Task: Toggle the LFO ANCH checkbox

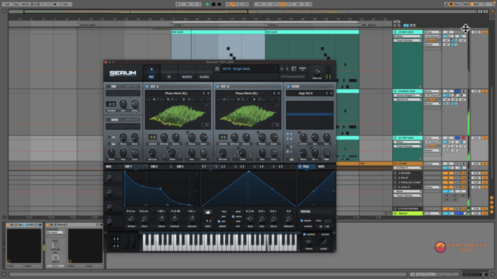Action: click(233, 217)
